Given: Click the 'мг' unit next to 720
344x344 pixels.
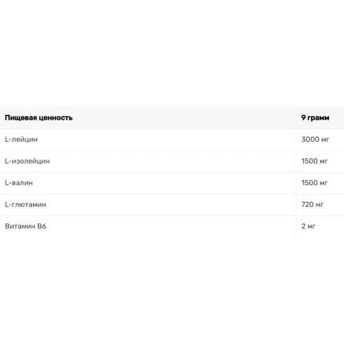Looking at the screenshot, I should tap(319, 204).
